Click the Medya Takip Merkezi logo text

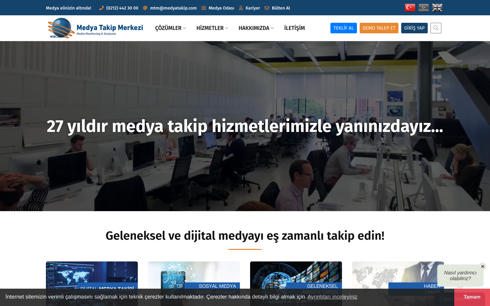(x=110, y=28)
